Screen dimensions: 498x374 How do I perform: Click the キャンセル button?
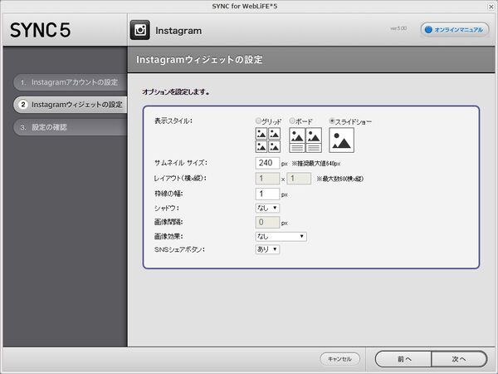(x=339, y=359)
